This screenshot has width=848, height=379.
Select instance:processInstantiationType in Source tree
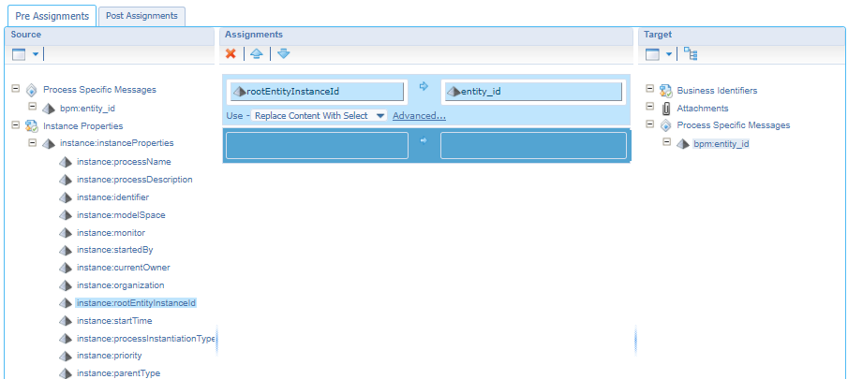coord(146,339)
